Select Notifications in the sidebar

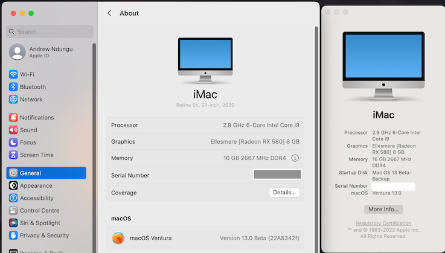pos(37,117)
